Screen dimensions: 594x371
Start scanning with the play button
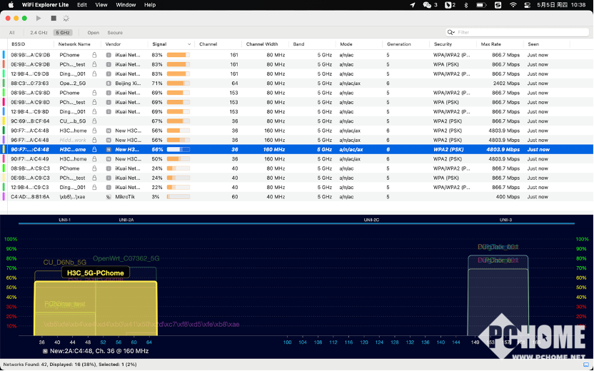coord(39,18)
